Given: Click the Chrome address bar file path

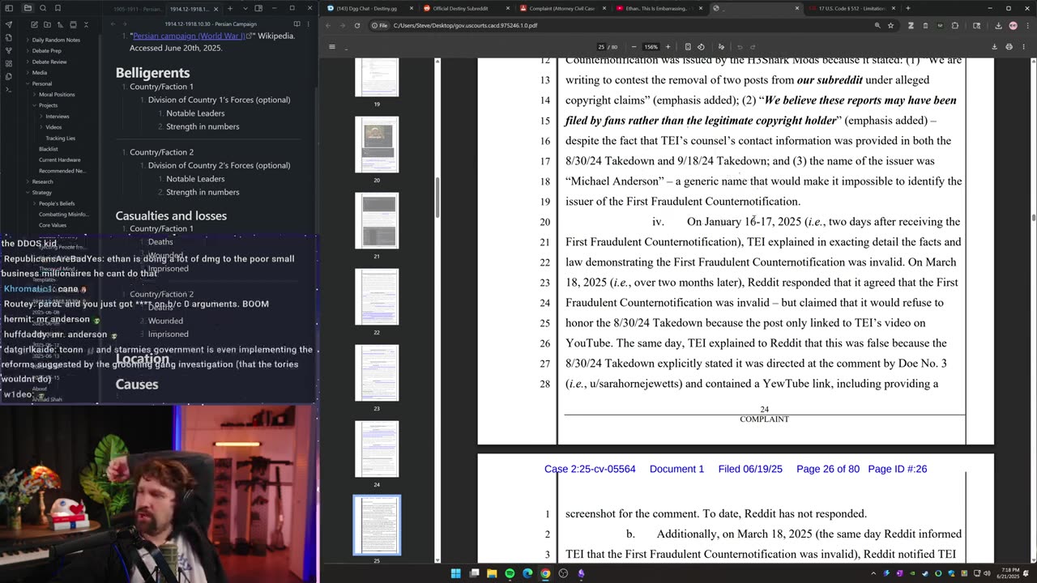Looking at the screenshot, I should (x=465, y=25).
